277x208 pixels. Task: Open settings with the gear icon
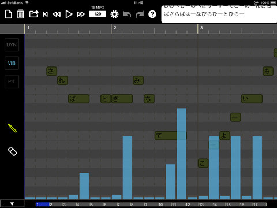click(114, 14)
